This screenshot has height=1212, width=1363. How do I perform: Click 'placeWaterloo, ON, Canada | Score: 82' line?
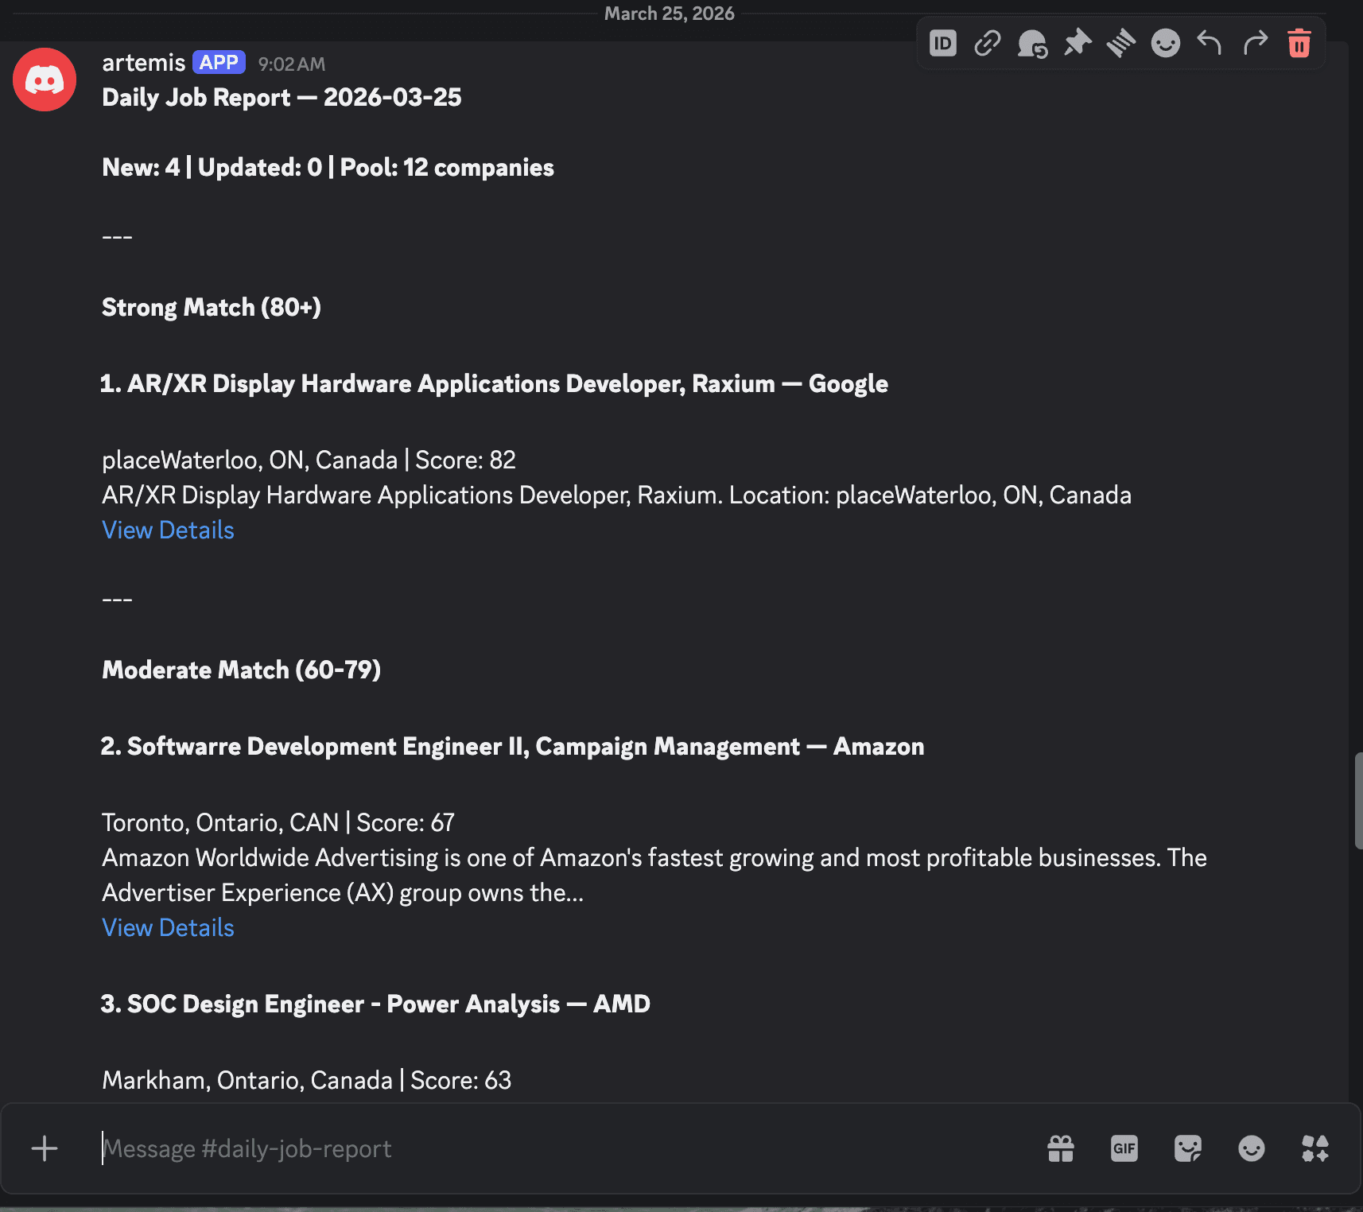(x=309, y=460)
